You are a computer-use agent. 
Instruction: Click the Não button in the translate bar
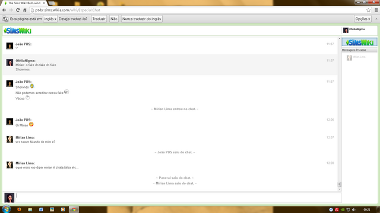[113, 19]
